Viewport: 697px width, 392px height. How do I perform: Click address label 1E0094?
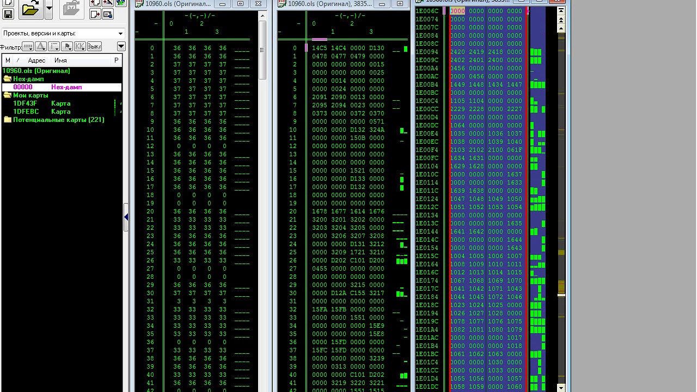click(427, 52)
